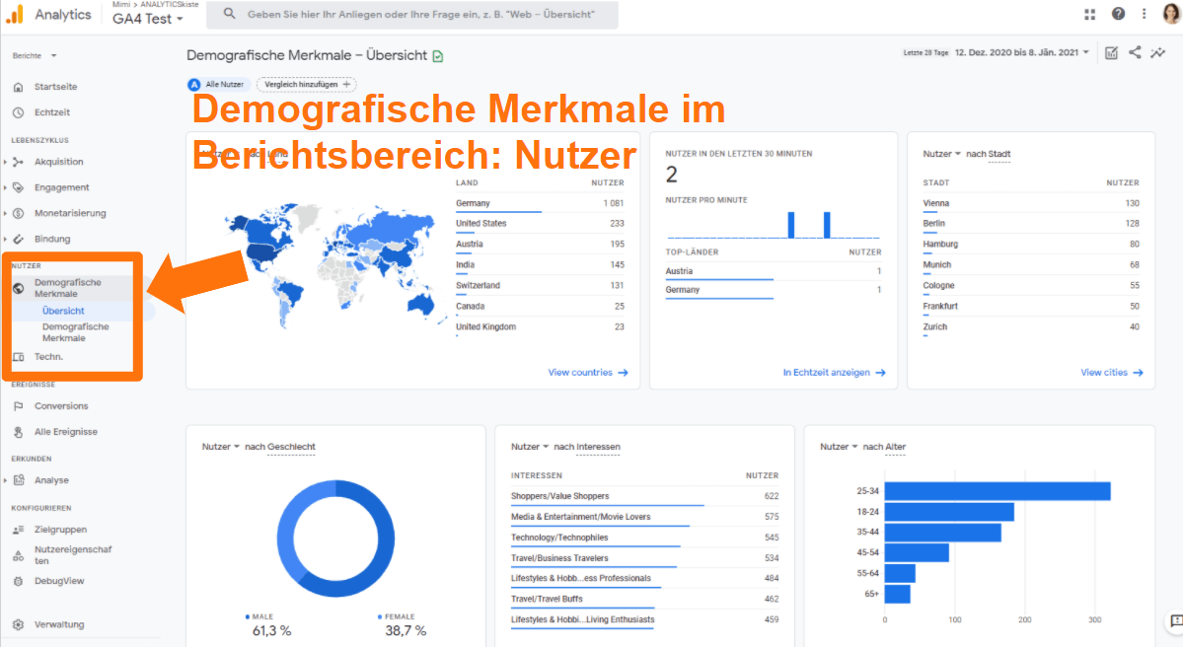This screenshot has width=1183, height=647.
Task: Open the Analytics help icon
Action: 1116,14
